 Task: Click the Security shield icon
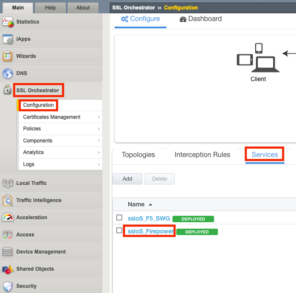pyautogui.click(x=8, y=287)
